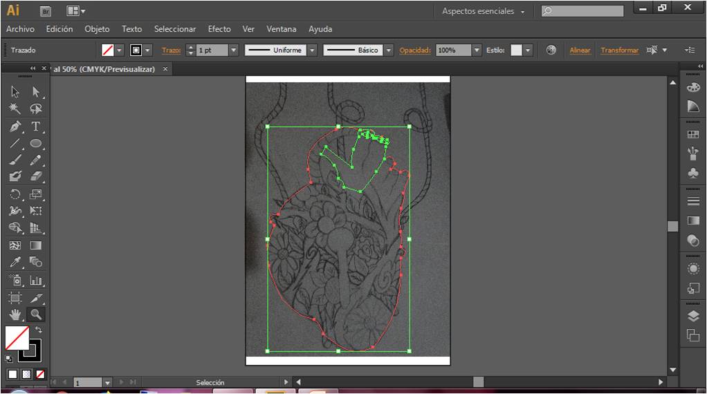Click the Recolor Artwork wheel icon
The image size is (707, 394).
(x=551, y=50)
